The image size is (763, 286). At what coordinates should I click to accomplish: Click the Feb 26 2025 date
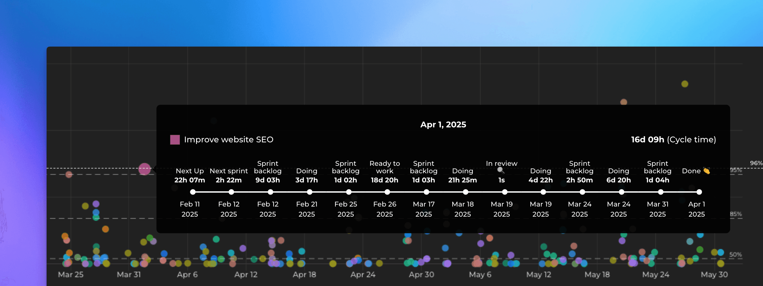pyautogui.click(x=385, y=209)
